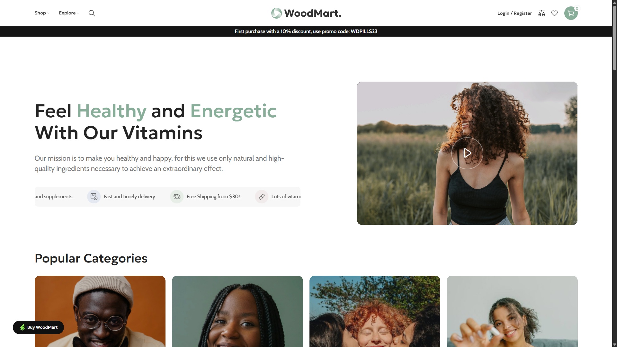This screenshot has width=617, height=347.
Task: Open the category with woman holding pill
Action: [x=512, y=311]
